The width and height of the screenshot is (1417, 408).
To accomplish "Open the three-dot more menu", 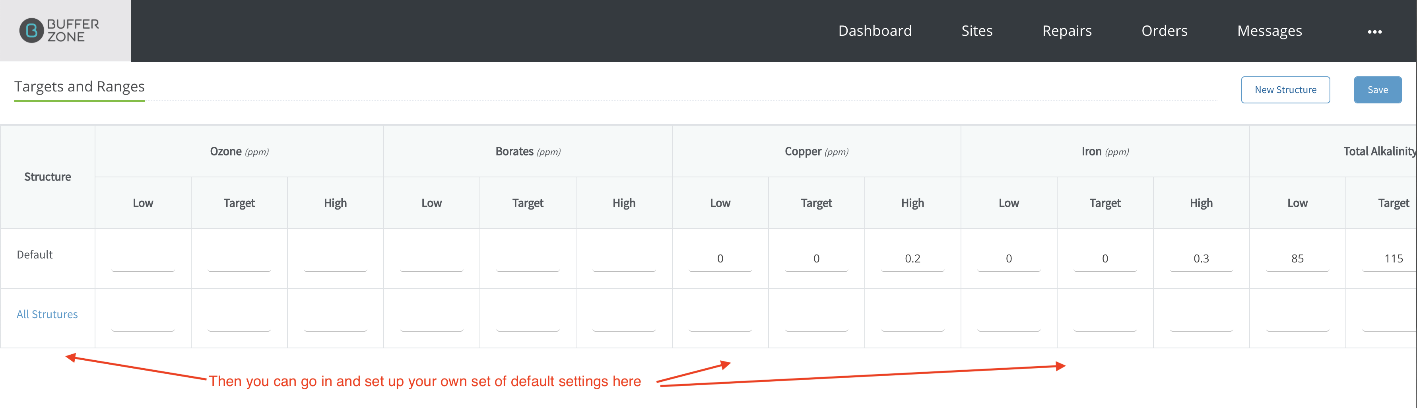I will [x=1374, y=32].
